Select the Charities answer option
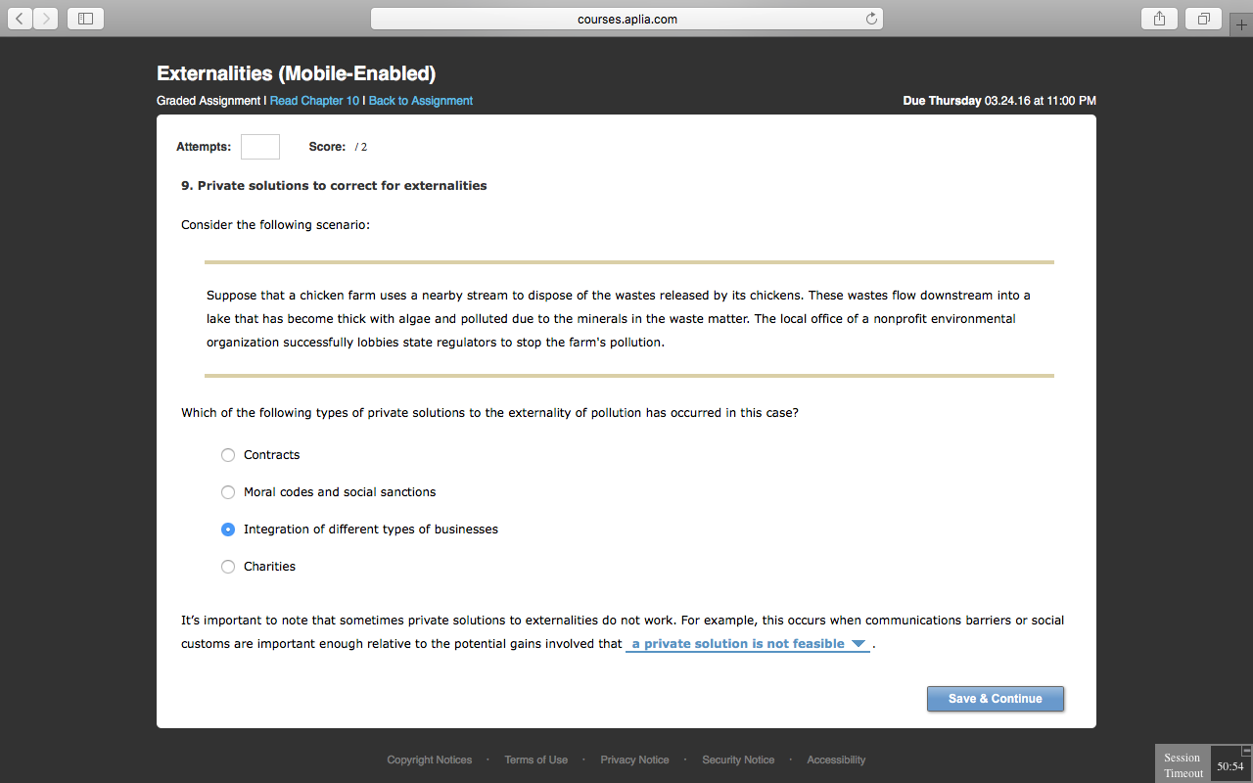The image size is (1253, 783). 228,567
